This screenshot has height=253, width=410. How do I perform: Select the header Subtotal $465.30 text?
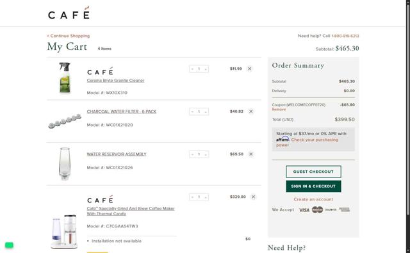click(x=338, y=49)
